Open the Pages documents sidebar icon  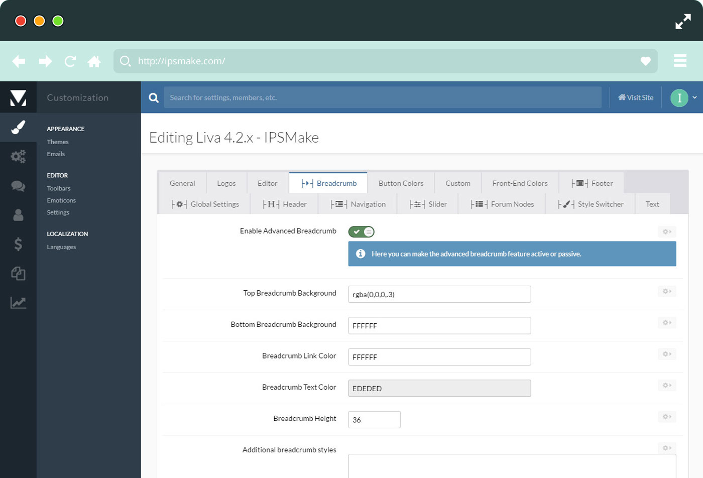click(x=18, y=273)
